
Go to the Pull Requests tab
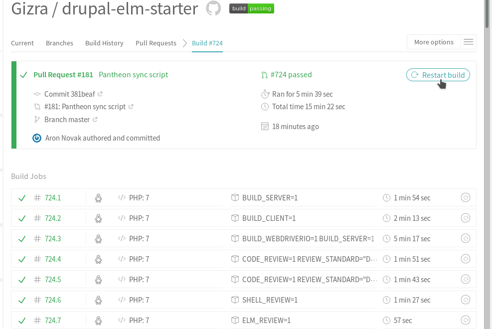156,43
